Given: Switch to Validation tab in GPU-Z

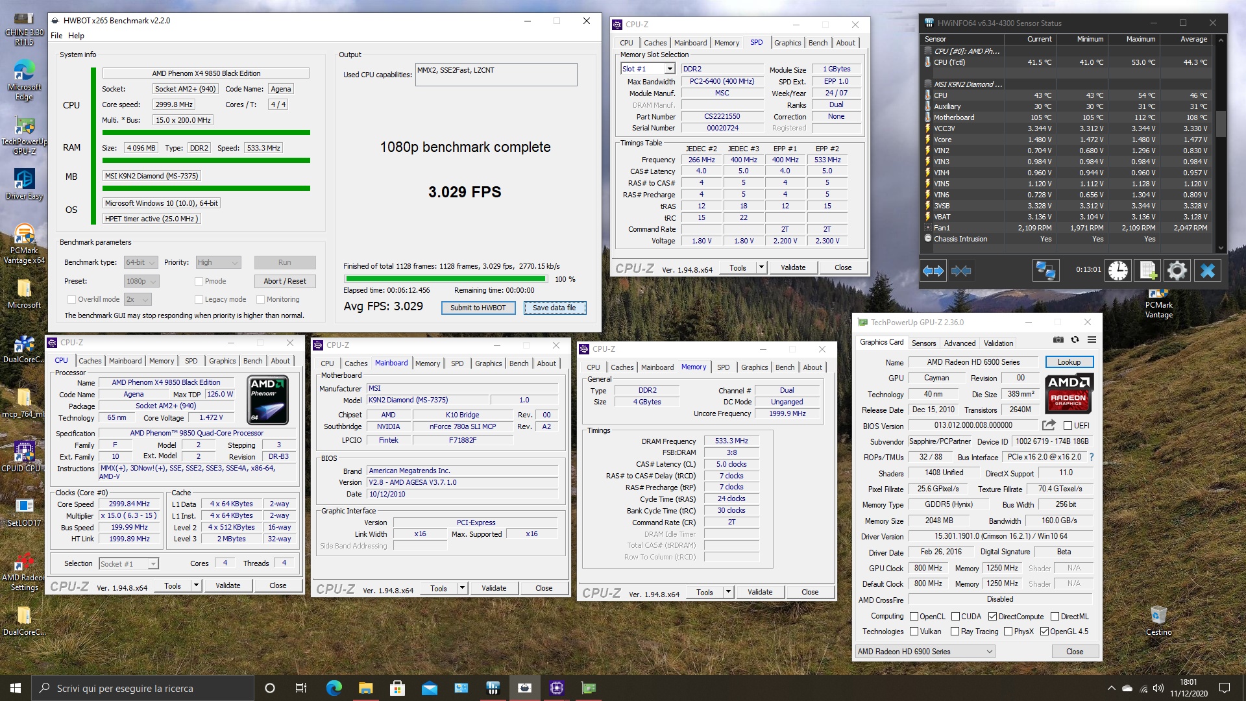Looking at the screenshot, I should (998, 343).
